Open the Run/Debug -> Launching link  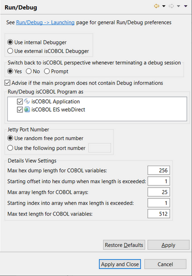45,22
